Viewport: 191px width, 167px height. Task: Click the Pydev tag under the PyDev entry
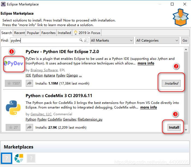click(61, 75)
